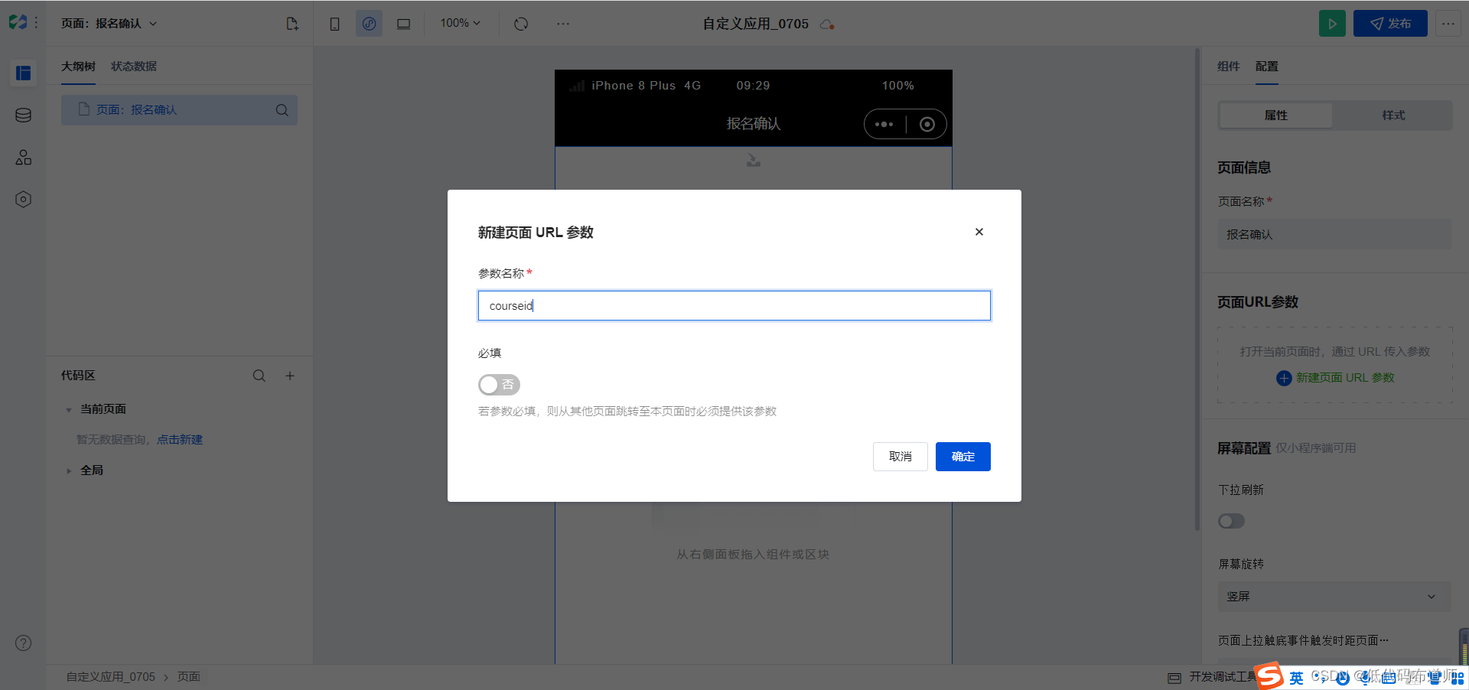Click the app logo icon at top left

pos(18,23)
